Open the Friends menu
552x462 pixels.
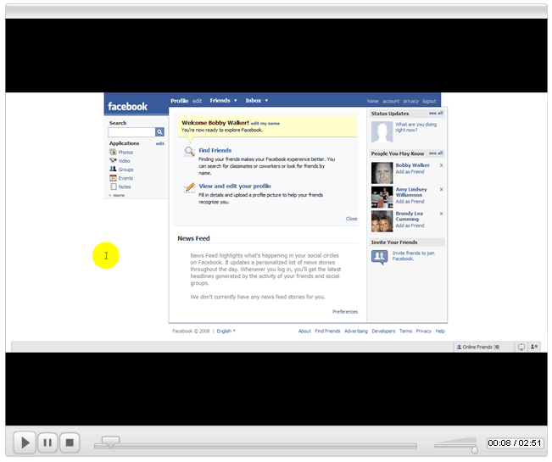[x=220, y=100]
